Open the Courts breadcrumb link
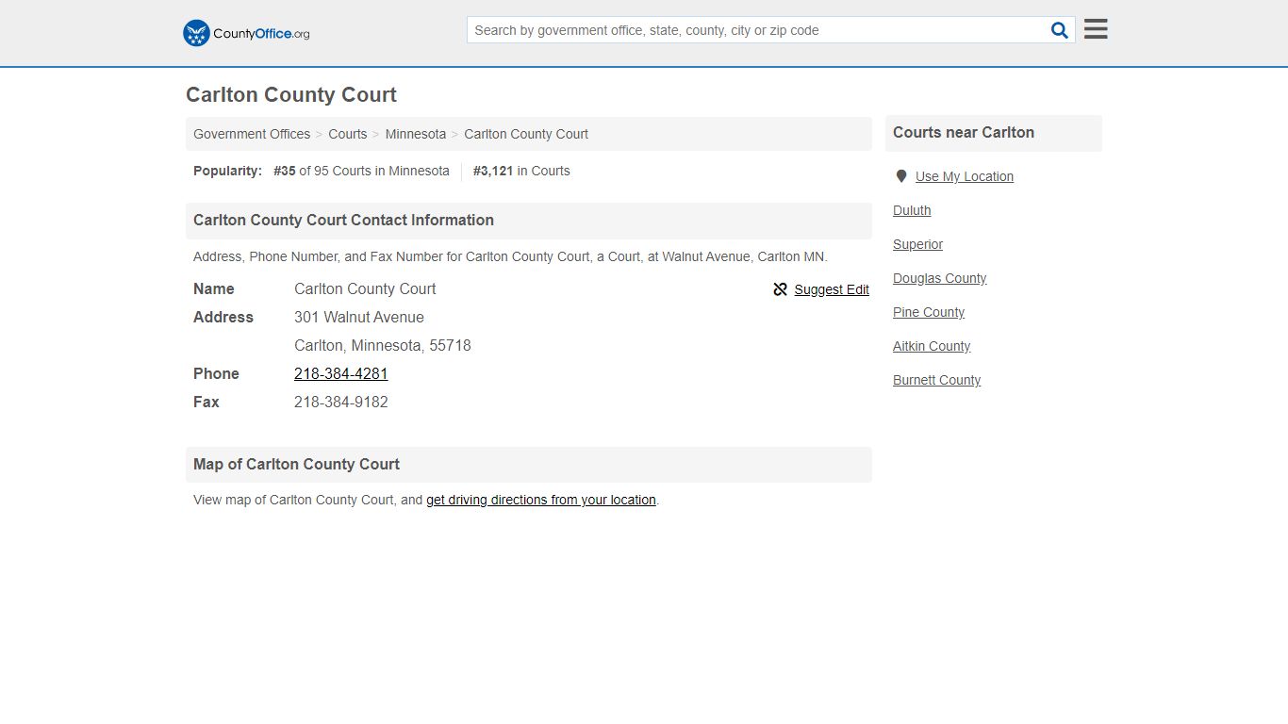 pos(348,134)
